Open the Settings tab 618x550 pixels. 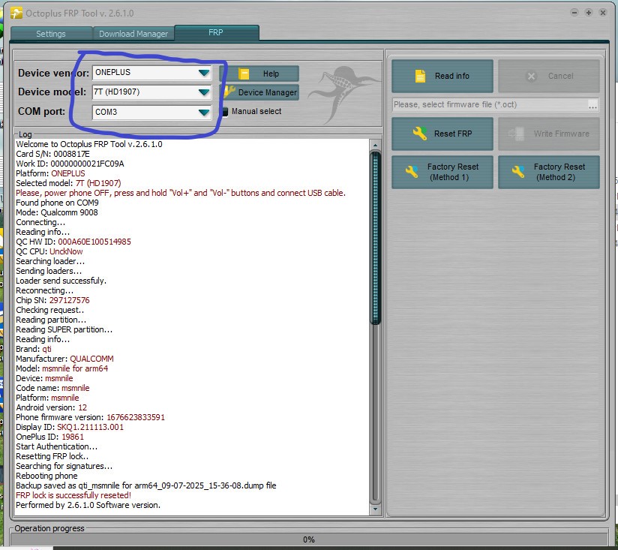tap(51, 34)
